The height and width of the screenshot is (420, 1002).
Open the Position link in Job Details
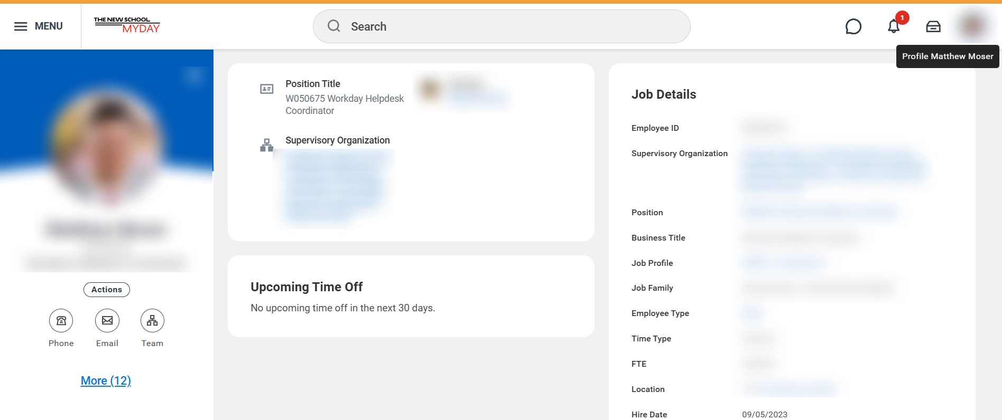(819, 213)
